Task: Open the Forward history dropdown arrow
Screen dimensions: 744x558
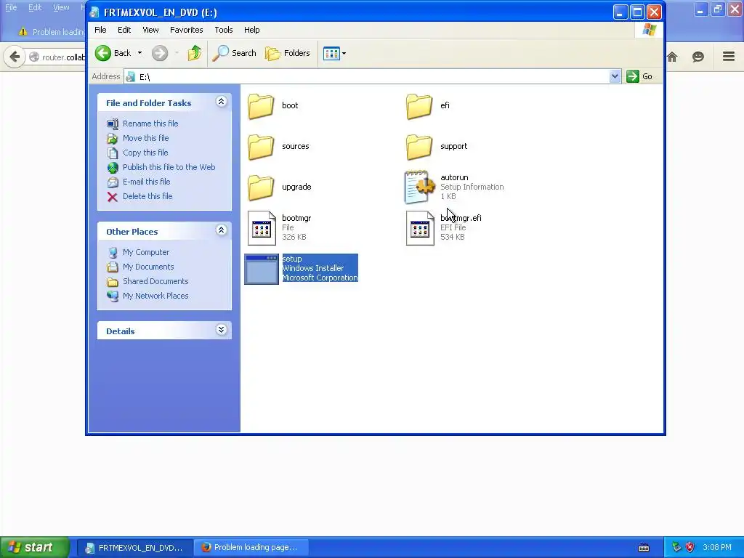Action: (x=177, y=53)
